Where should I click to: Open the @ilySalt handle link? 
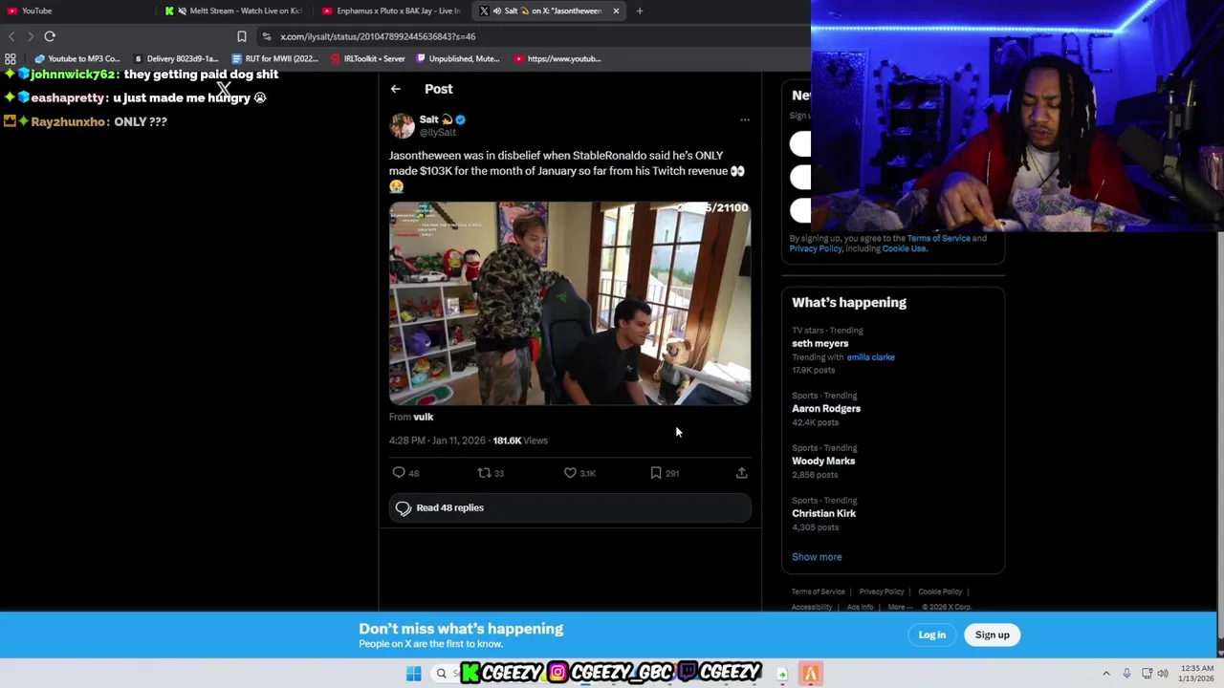click(438, 132)
